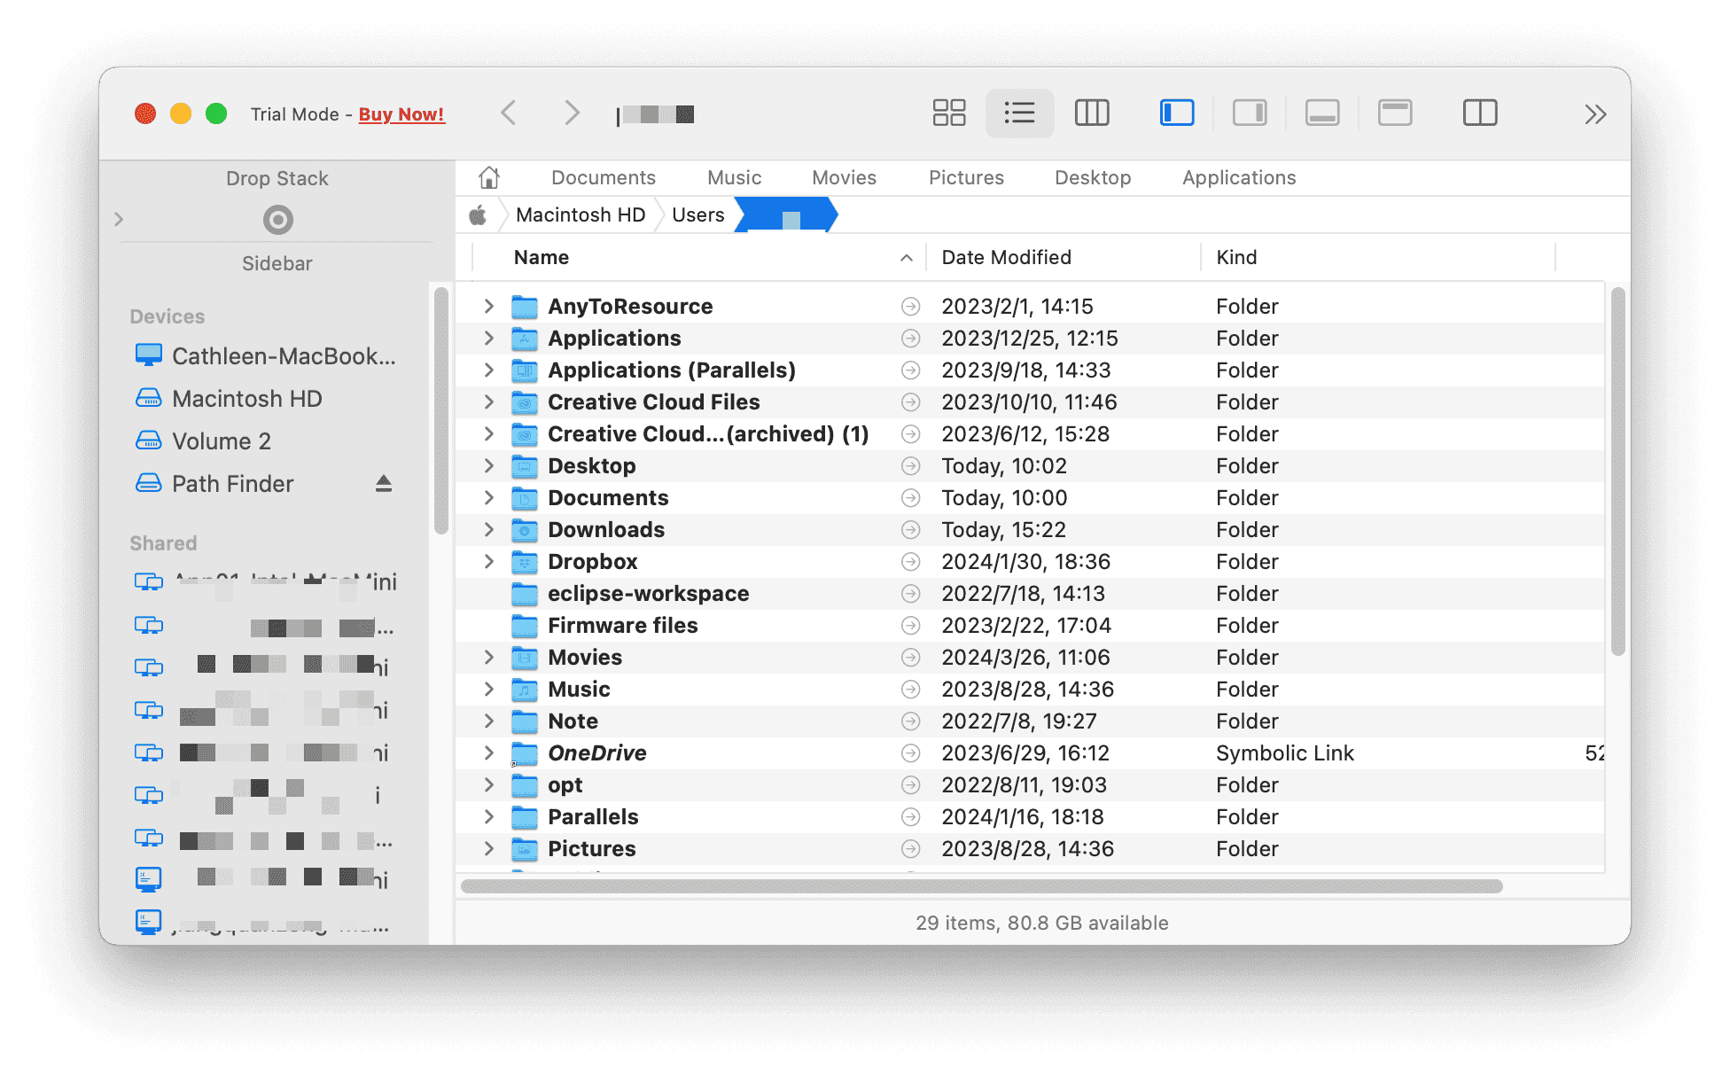Toggle the right drawer panel
Viewport: 1730px width, 1076px height.
(1249, 113)
